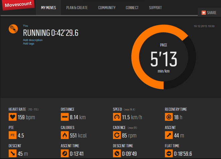Click the cadence icon
This screenshot has height=159, width=221.
coord(117,135)
